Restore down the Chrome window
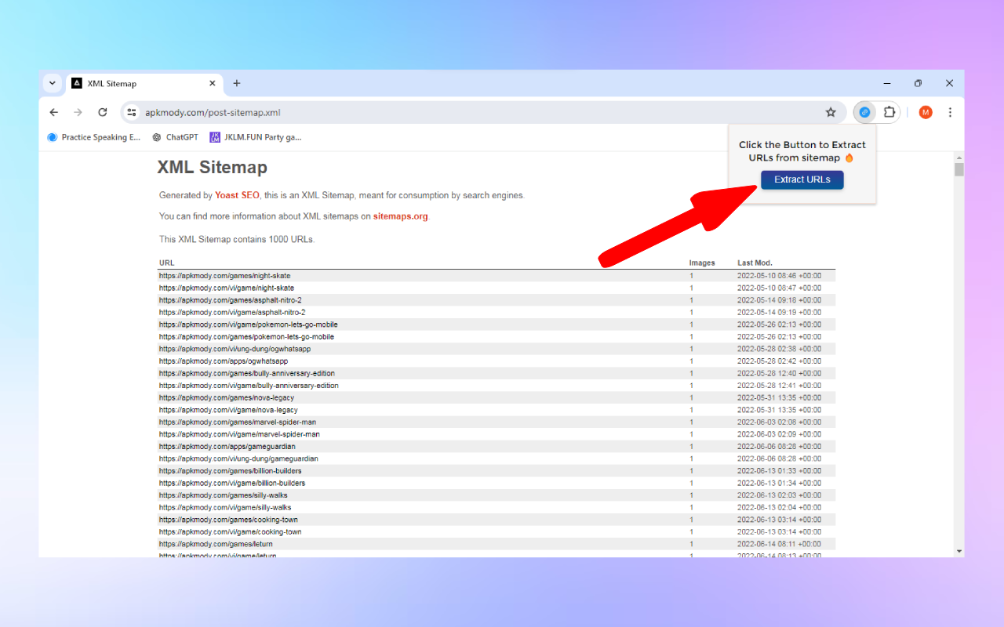 pos(918,83)
